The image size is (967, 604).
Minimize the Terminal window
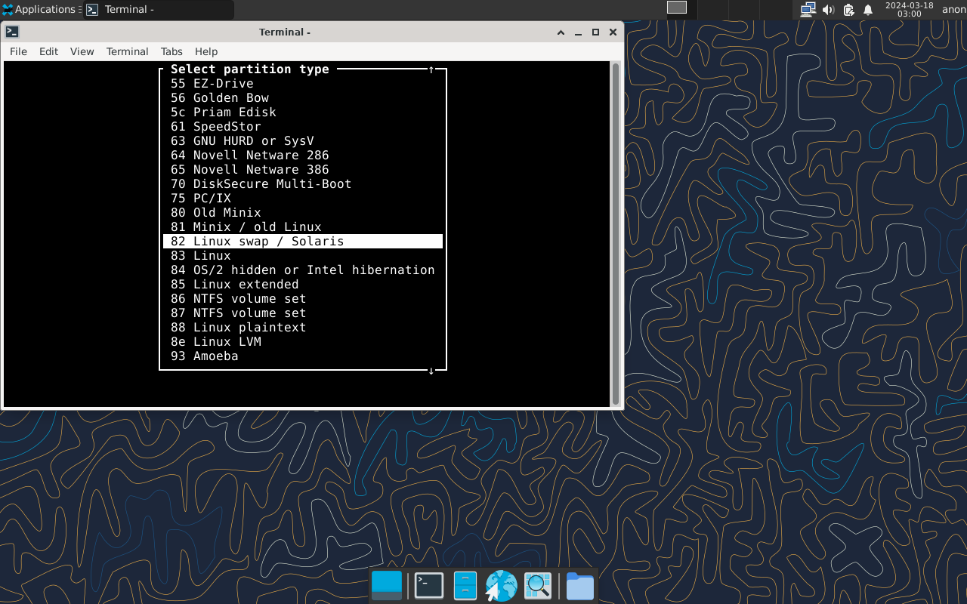tap(578, 32)
